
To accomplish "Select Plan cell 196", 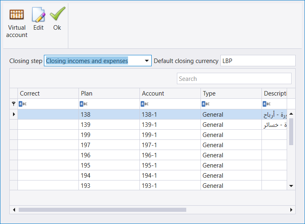I will [109, 155].
